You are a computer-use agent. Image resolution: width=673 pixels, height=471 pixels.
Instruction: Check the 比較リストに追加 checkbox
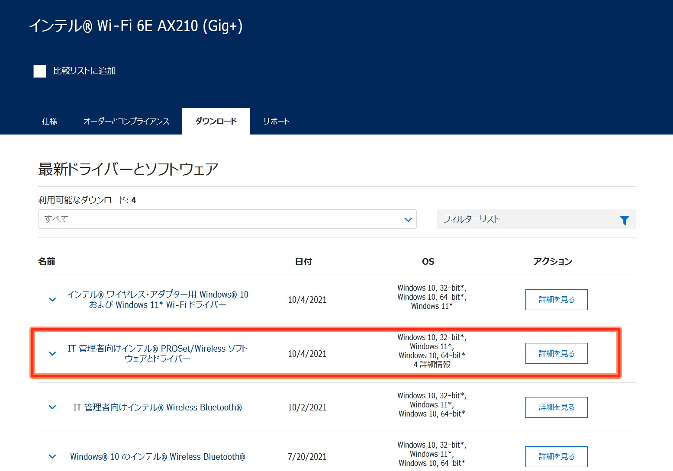[x=40, y=71]
